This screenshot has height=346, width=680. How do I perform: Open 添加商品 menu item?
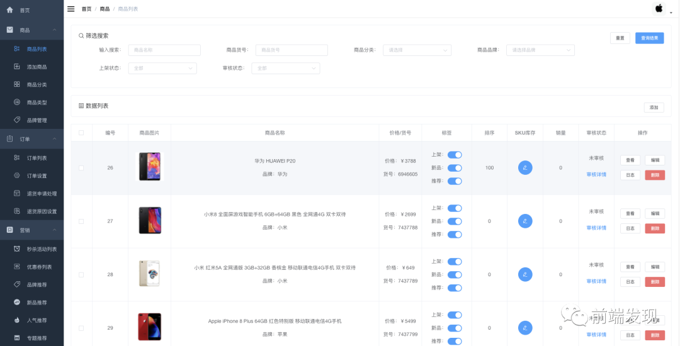pos(31,67)
